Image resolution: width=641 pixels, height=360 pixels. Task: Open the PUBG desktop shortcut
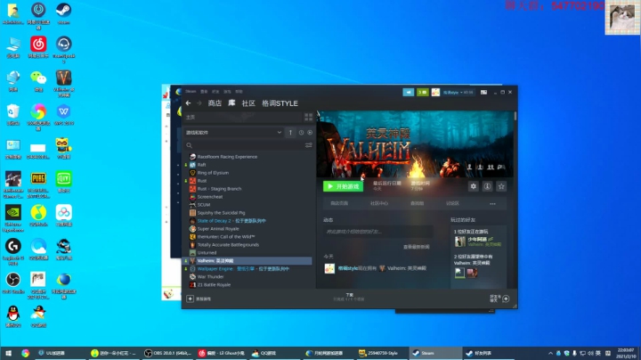38,184
